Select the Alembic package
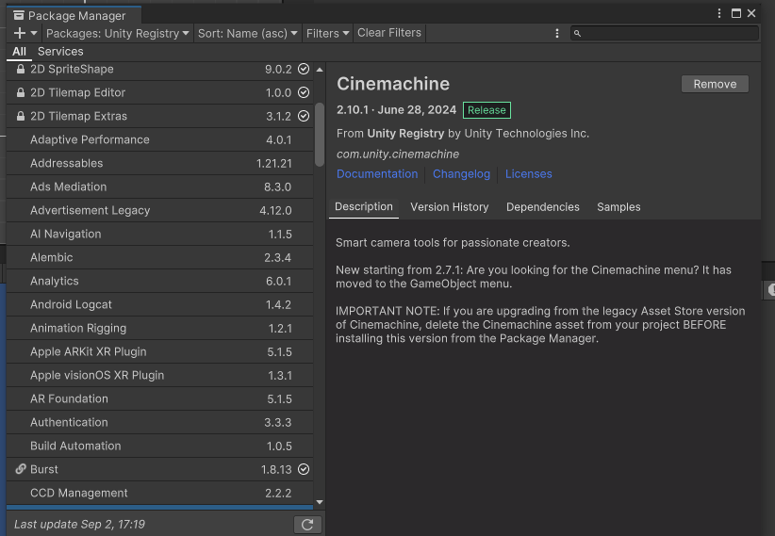Screen dimensions: 775x536 [x=159, y=257]
